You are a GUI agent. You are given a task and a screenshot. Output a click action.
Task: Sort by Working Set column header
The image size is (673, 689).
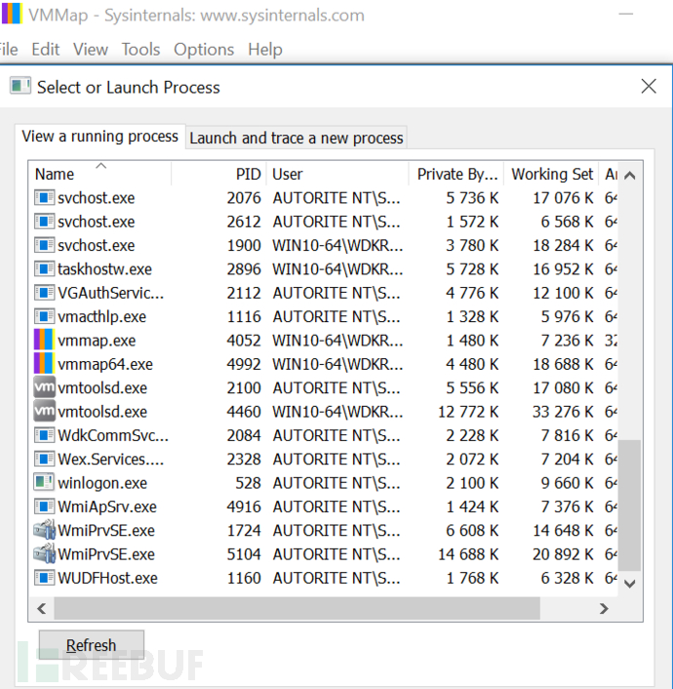coord(551,174)
